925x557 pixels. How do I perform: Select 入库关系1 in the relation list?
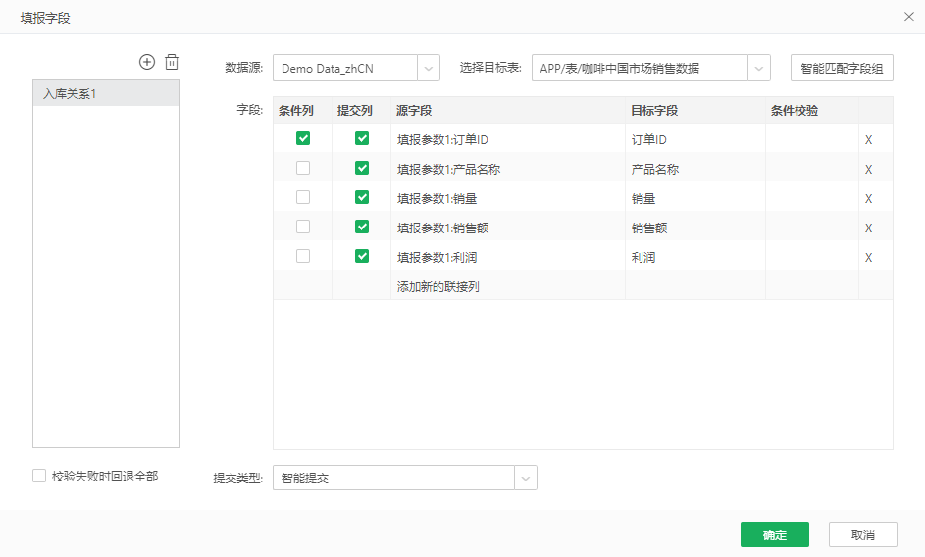106,94
